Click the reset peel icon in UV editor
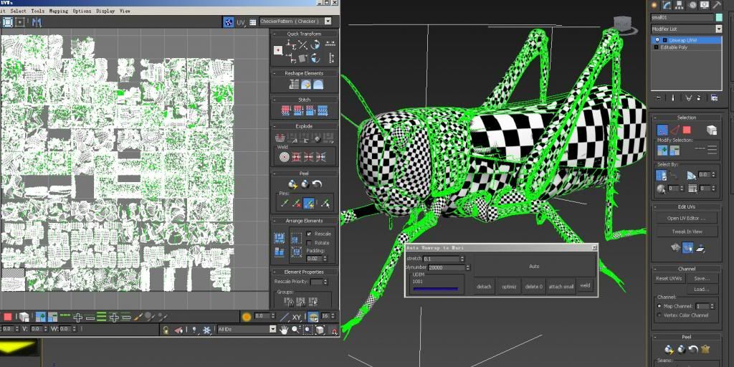734x367 pixels. coord(318,184)
